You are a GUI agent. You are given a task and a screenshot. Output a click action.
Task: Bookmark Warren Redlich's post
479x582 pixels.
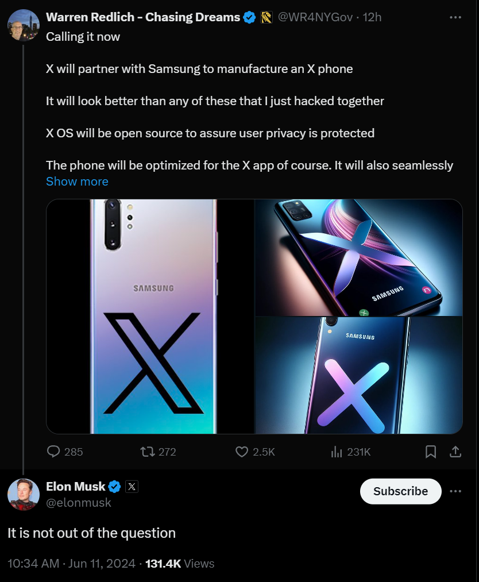(431, 452)
